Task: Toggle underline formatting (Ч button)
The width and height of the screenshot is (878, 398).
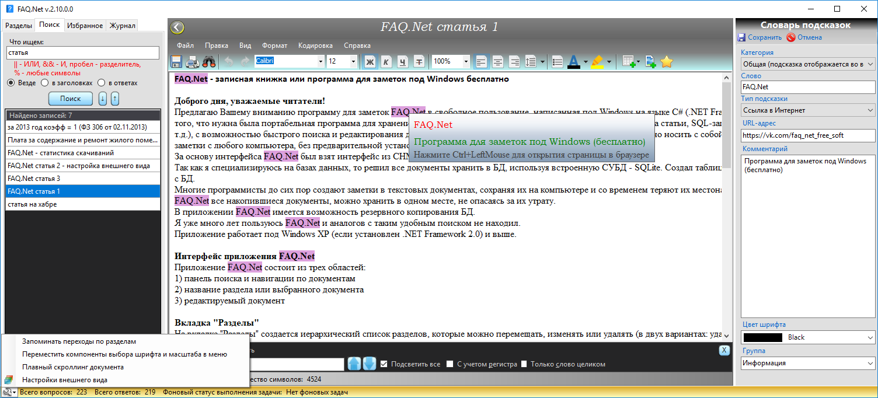Action: click(403, 61)
